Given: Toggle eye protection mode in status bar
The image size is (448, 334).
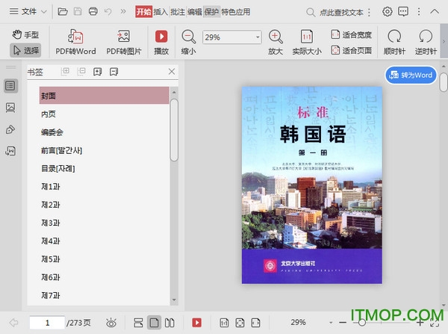Looking at the screenshot, I should click(111, 322).
